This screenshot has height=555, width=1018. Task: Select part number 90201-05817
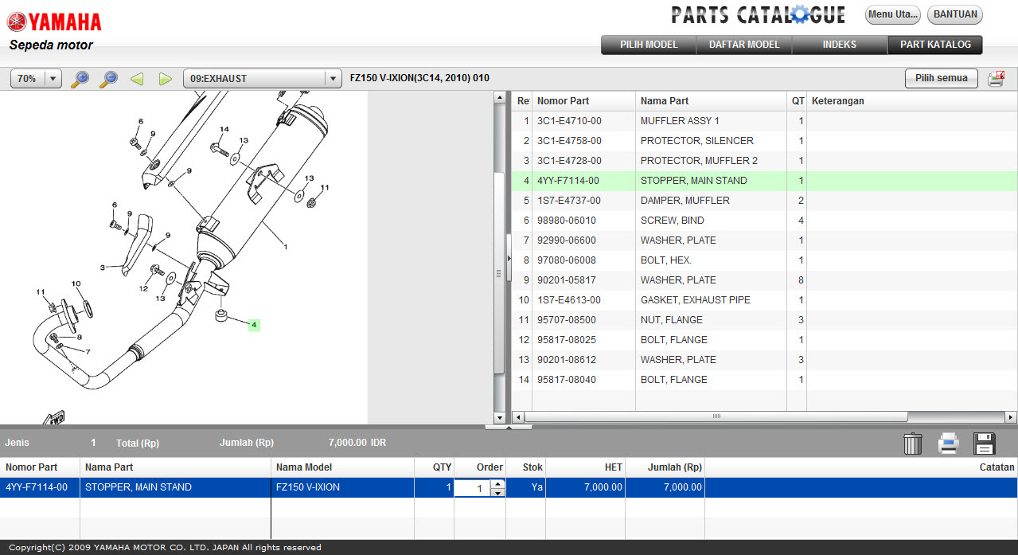(x=567, y=280)
